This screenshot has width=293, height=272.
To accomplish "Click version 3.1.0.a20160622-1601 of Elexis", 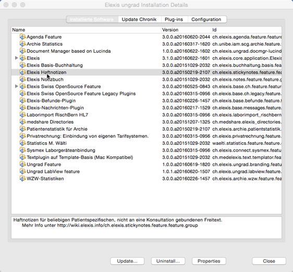I will pyautogui.click(x=186, y=58).
